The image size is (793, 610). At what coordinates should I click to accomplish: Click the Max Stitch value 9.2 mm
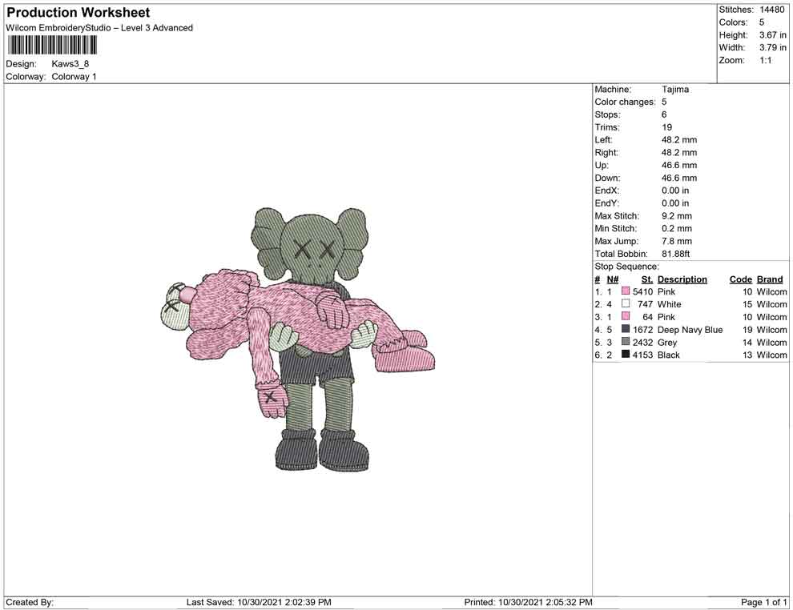point(677,216)
